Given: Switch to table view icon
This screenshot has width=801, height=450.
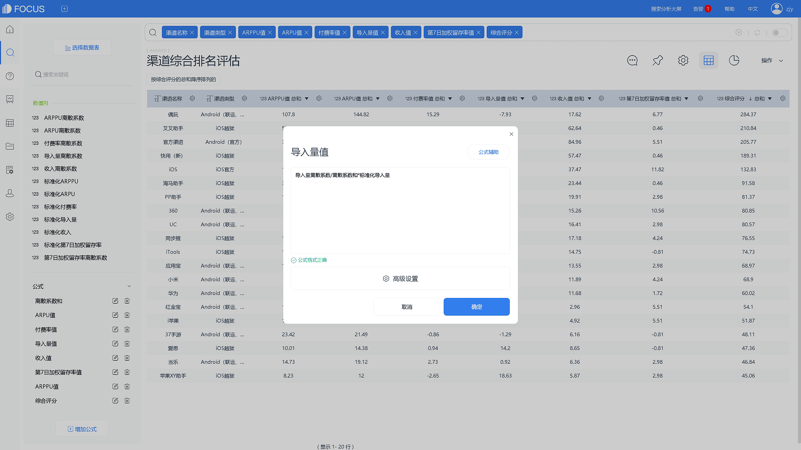Looking at the screenshot, I should (x=709, y=60).
